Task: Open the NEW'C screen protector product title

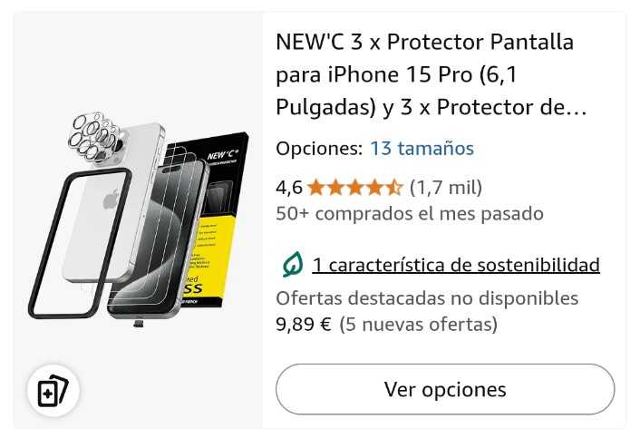Action: pyautogui.click(x=431, y=74)
